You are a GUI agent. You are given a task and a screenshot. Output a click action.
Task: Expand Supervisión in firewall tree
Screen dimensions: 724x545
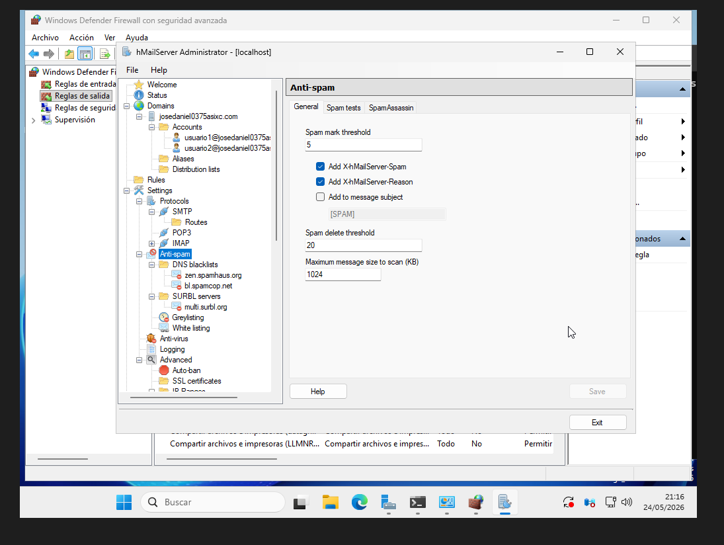pos(33,120)
